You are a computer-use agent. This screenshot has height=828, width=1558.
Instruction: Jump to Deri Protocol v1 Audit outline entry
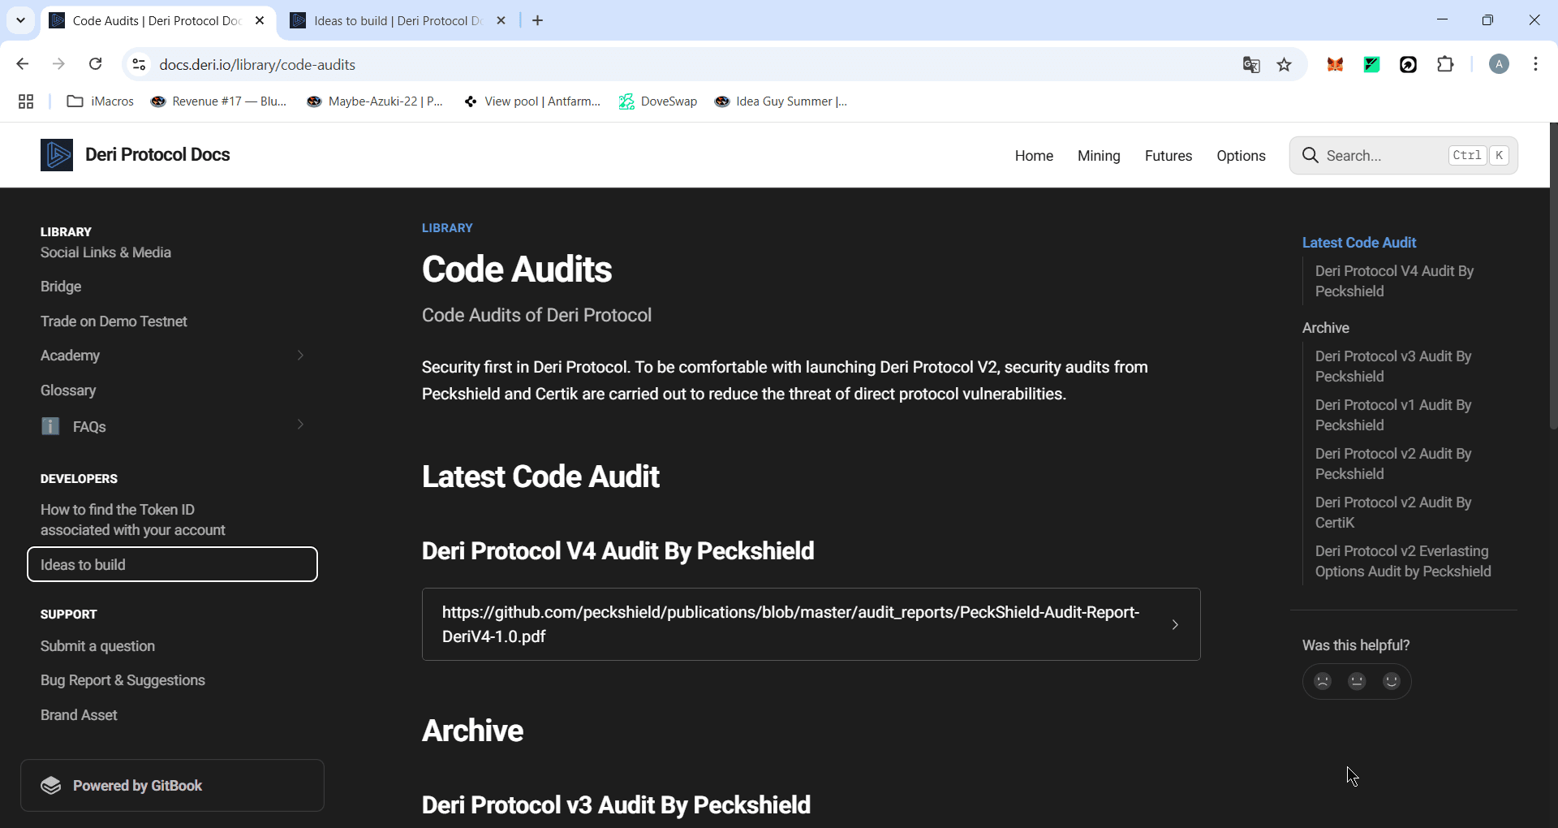click(x=1393, y=415)
